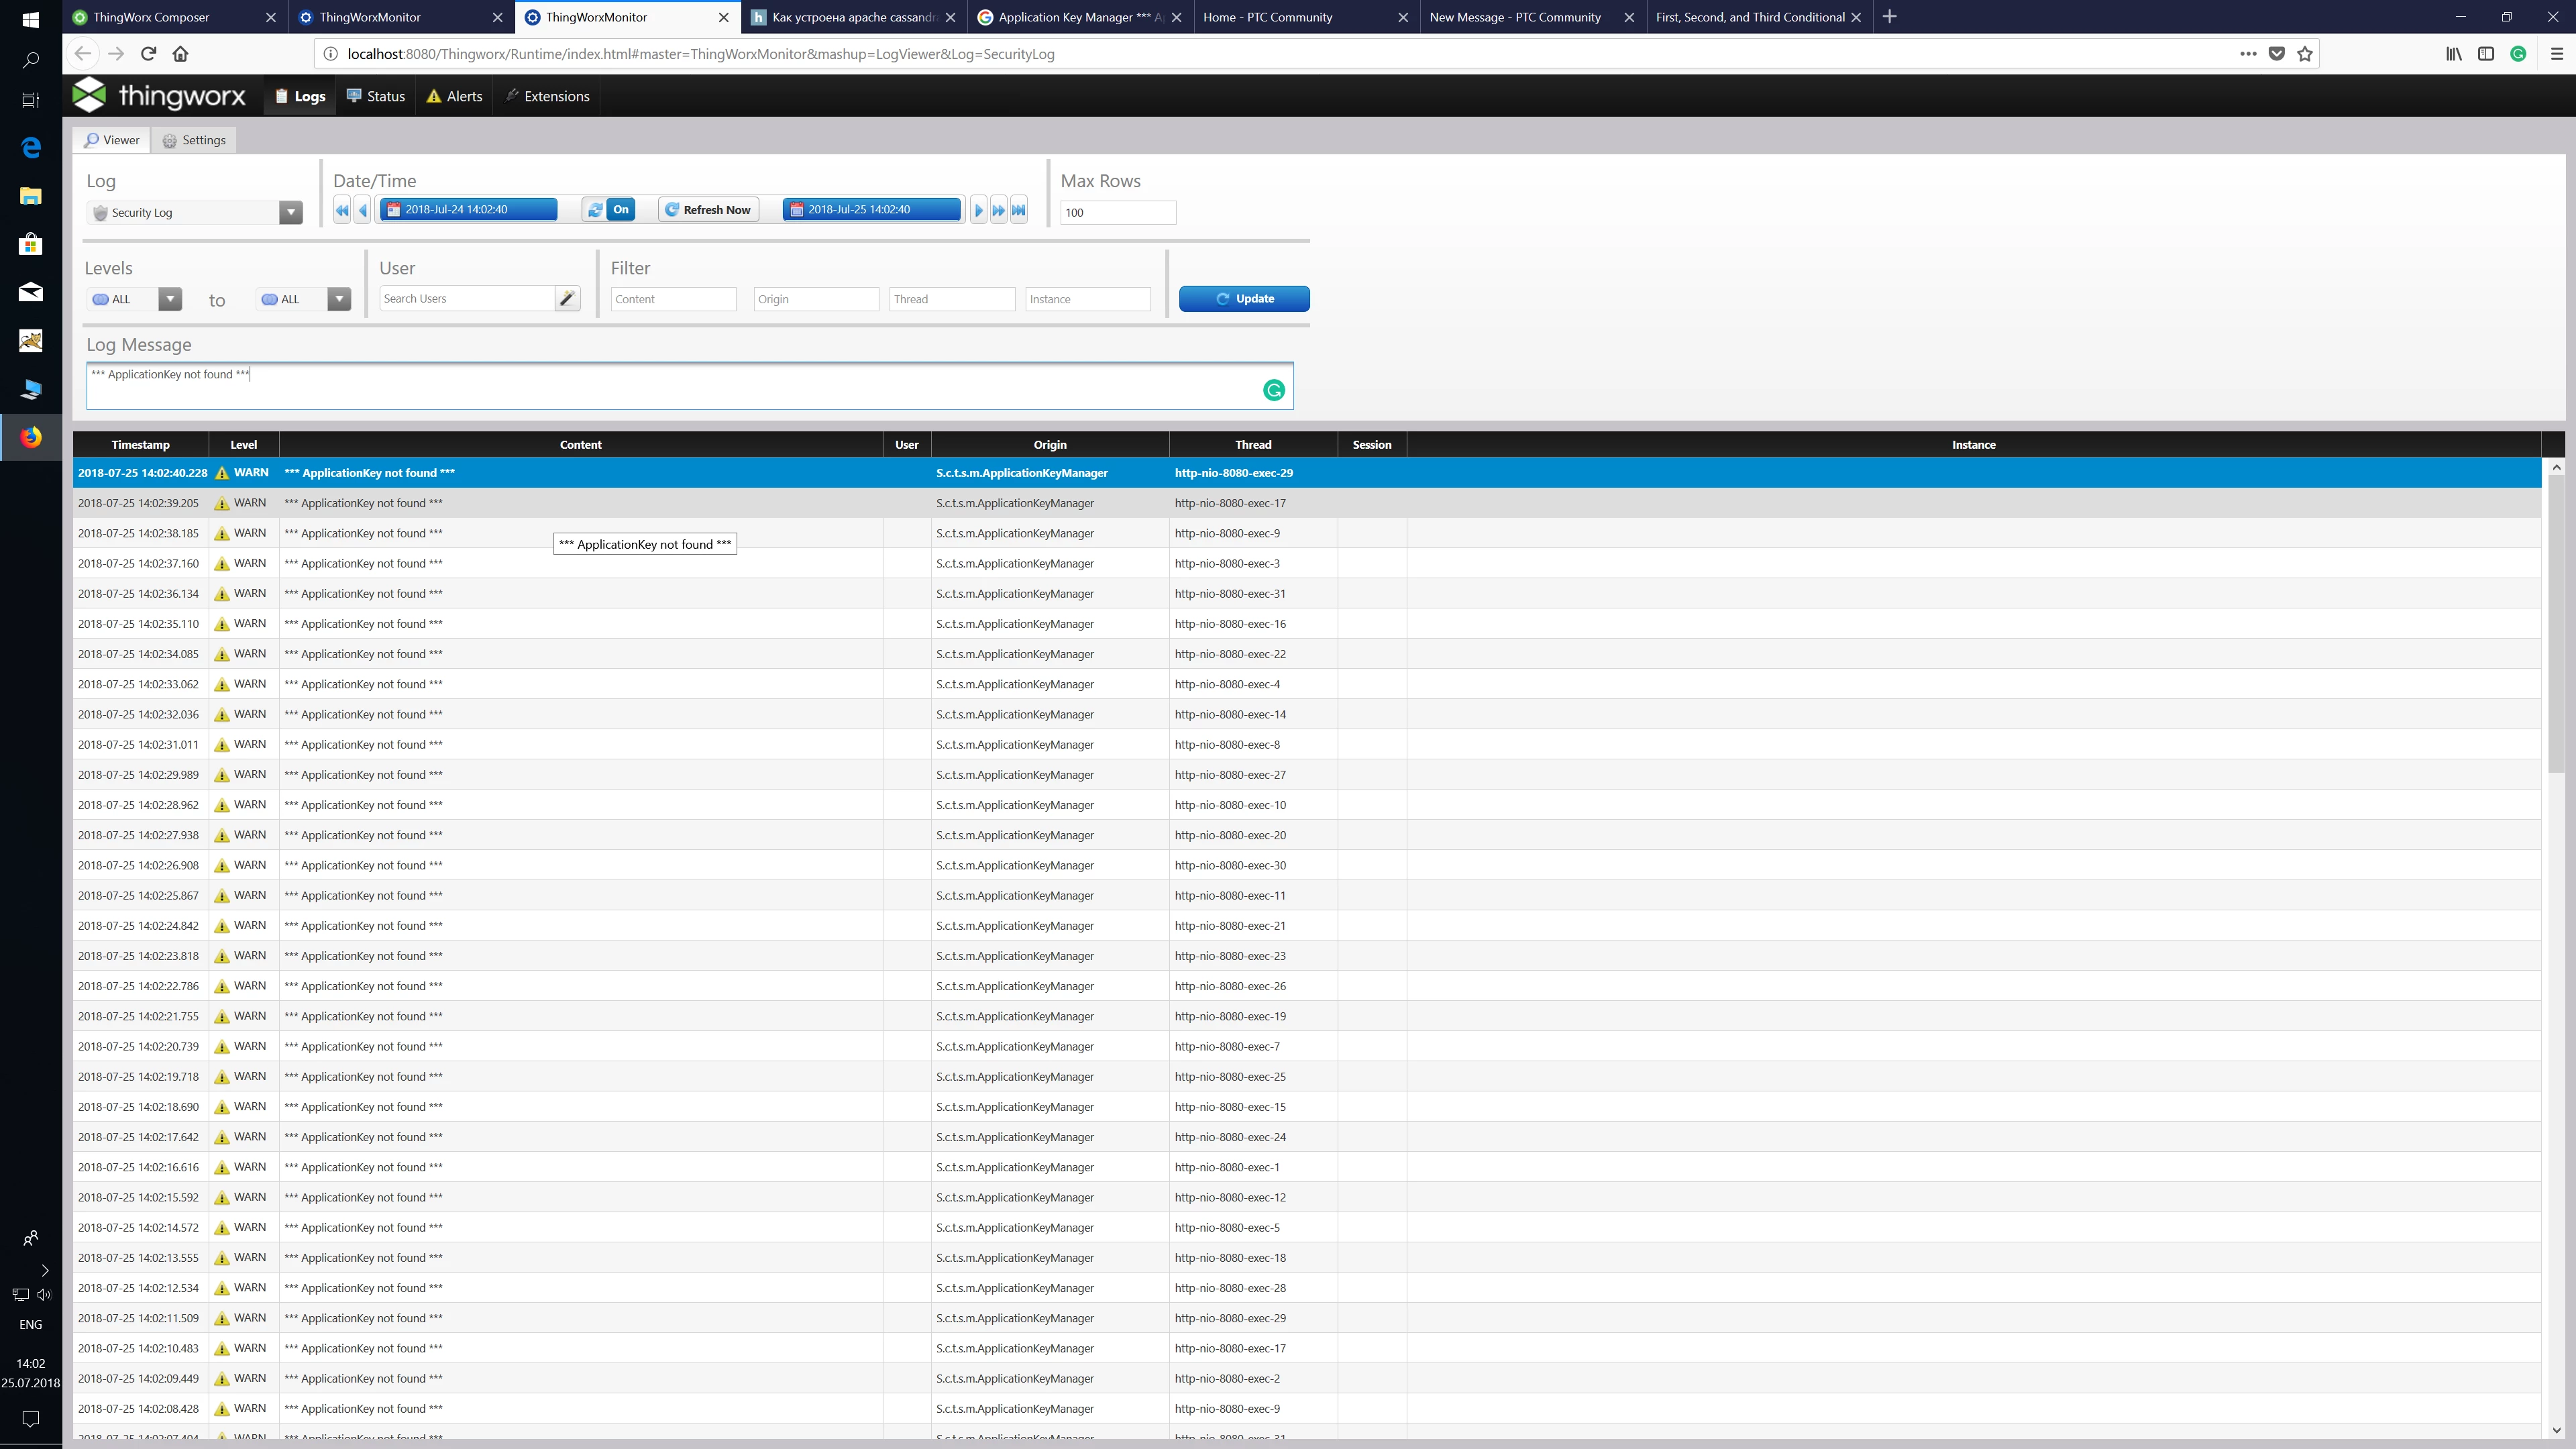The height and width of the screenshot is (1449, 2576).
Task: Open start date picker 2018-Jul-24 14:02:40
Action: 468,209
